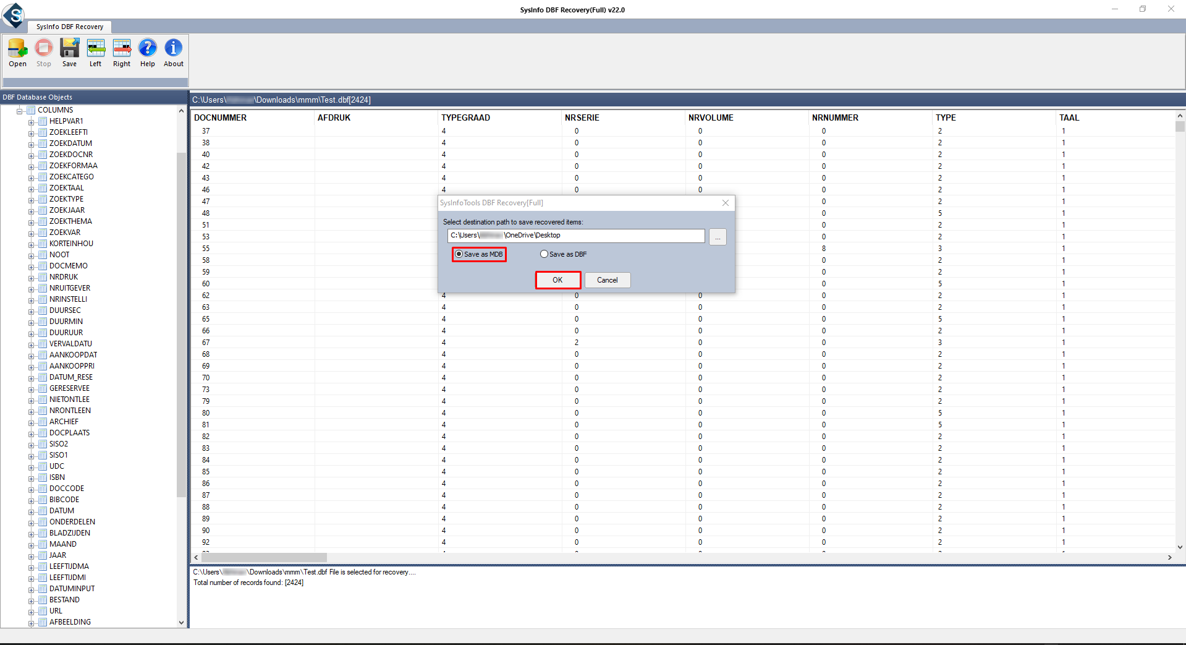The width and height of the screenshot is (1186, 645).
Task: Click the destination path input field
Action: [x=575, y=236]
